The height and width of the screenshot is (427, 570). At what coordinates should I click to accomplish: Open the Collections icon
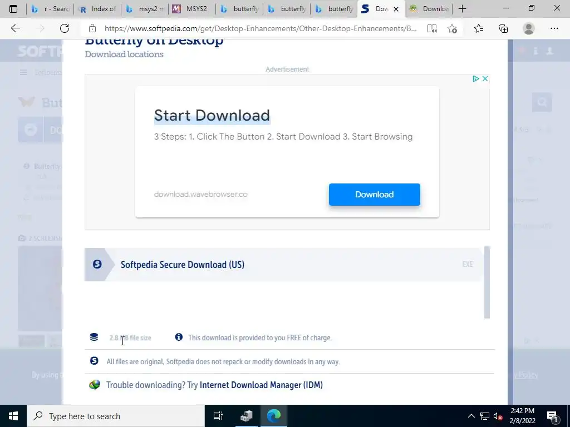click(503, 28)
